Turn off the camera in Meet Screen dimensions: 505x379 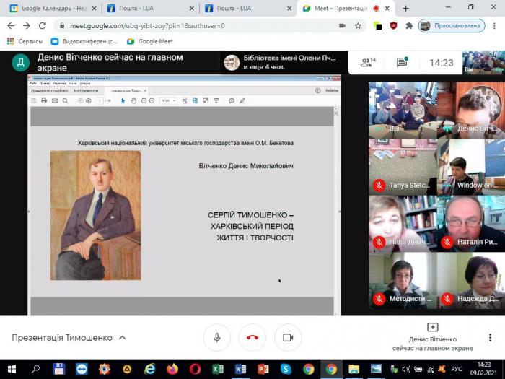point(288,337)
